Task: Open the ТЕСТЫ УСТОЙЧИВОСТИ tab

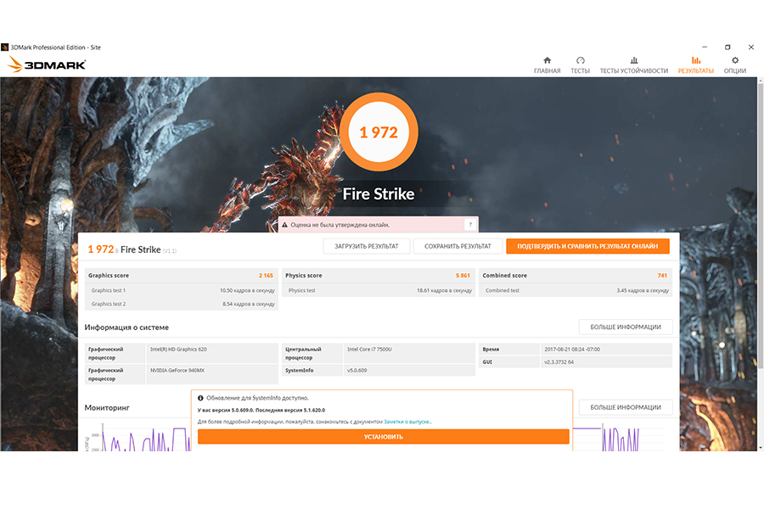Action: [633, 65]
